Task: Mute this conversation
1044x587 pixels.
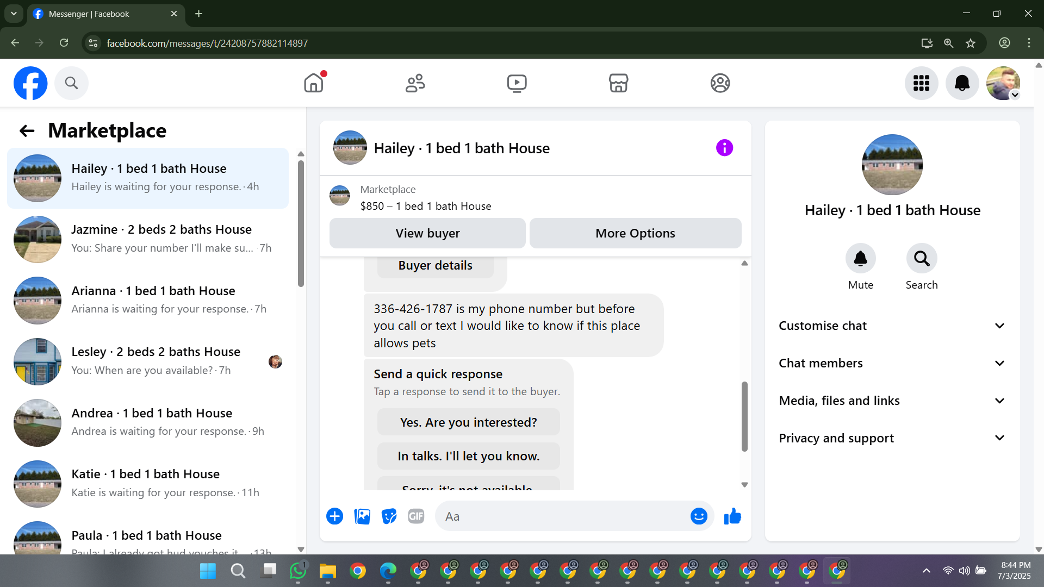Action: [860, 259]
